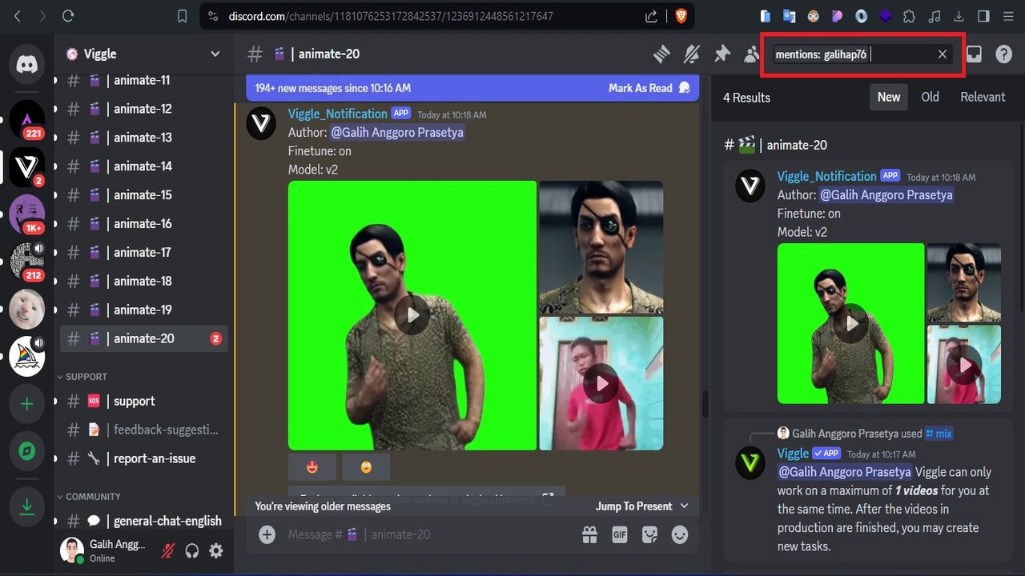Clear the mentions search with X
This screenshot has height=576, width=1025.
coord(943,54)
